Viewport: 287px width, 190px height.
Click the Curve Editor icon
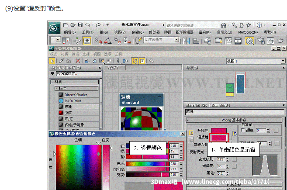(x=228, y=41)
